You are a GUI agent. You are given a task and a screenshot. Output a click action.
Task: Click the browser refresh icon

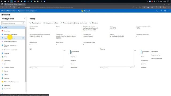pyautogui.click(x=10, y=7)
